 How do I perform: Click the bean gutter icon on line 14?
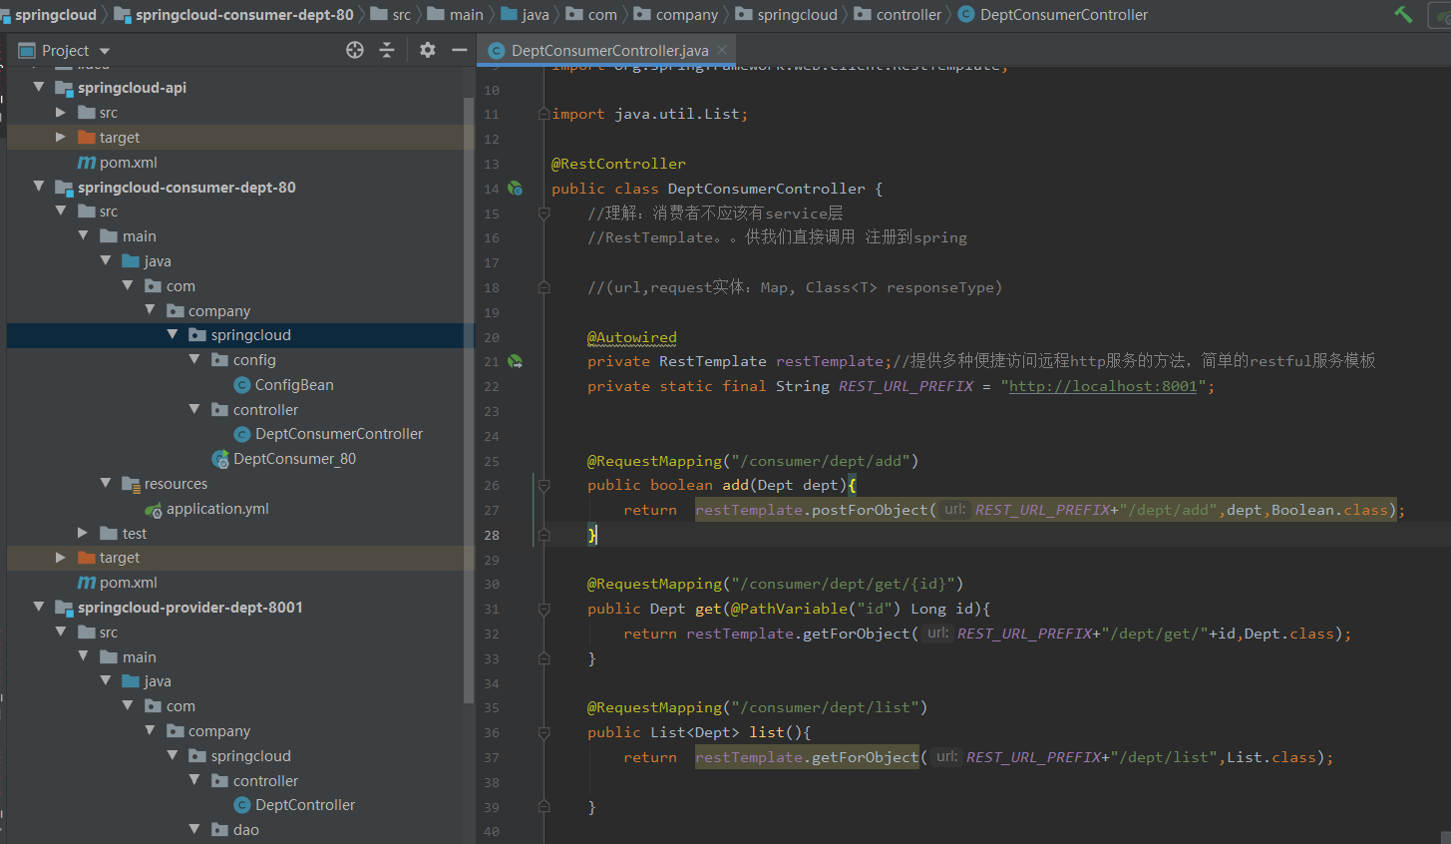pyautogui.click(x=516, y=189)
